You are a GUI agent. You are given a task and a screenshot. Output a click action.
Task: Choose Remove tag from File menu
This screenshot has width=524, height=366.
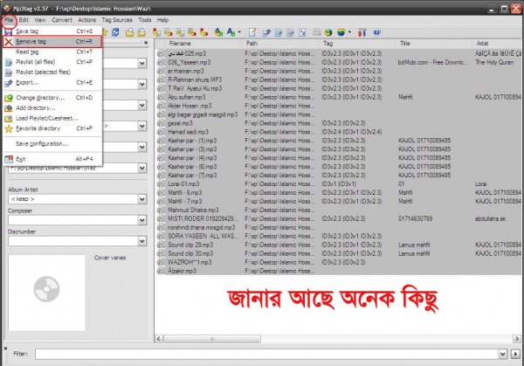pos(52,41)
